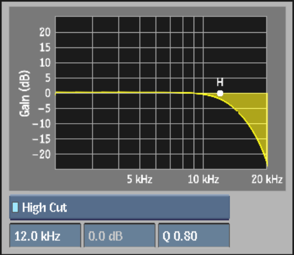
Task: Click the 10 kHz axis label
Action: tap(204, 179)
